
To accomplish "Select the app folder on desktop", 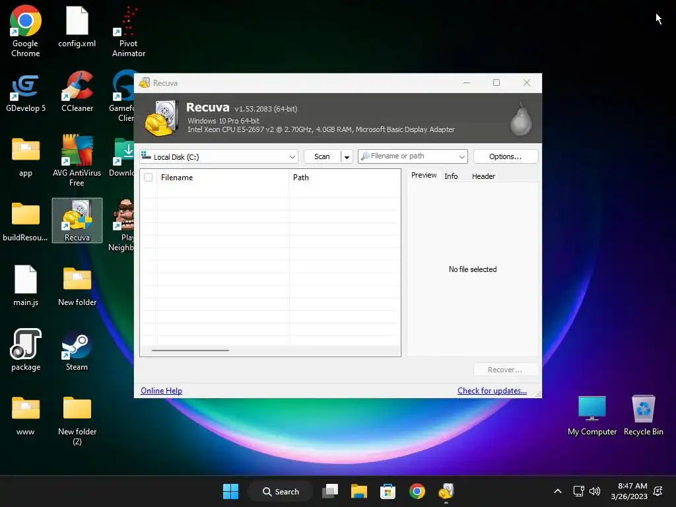I will tap(26, 157).
